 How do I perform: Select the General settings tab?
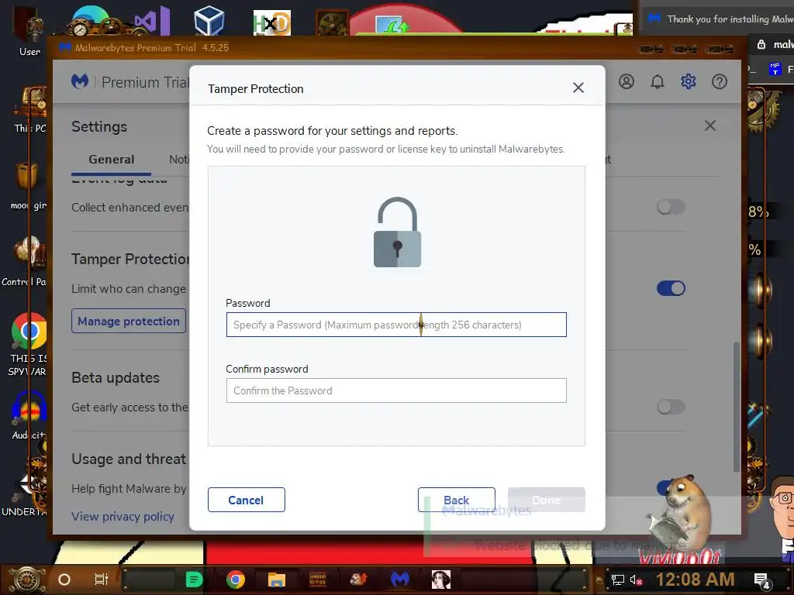[x=112, y=160]
